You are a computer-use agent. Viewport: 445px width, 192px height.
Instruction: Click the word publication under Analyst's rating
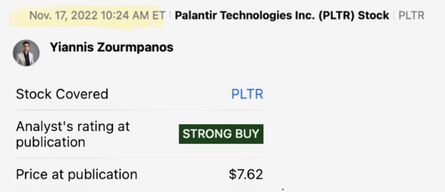pos(51,142)
